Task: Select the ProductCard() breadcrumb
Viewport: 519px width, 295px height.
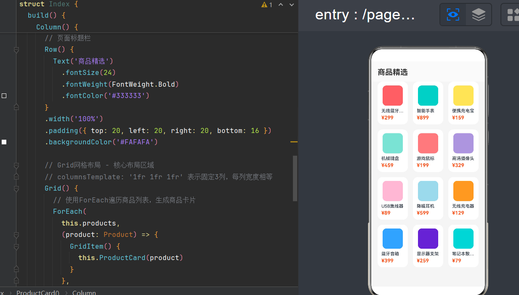Action: 38,292
